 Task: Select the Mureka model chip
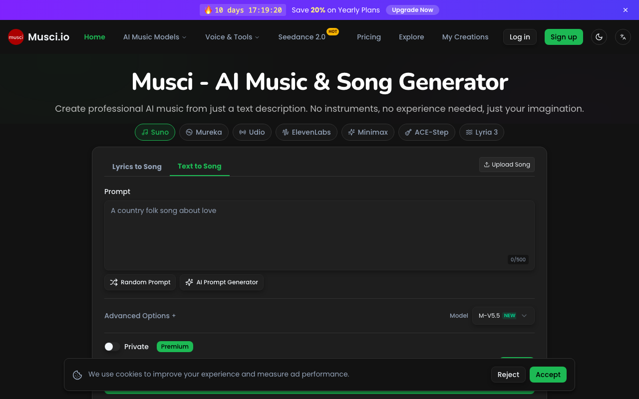[x=204, y=132]
